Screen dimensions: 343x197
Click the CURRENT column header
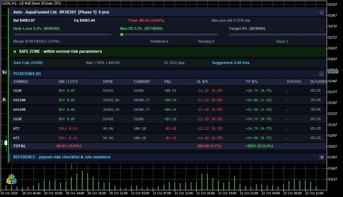[x=142, y=82]
